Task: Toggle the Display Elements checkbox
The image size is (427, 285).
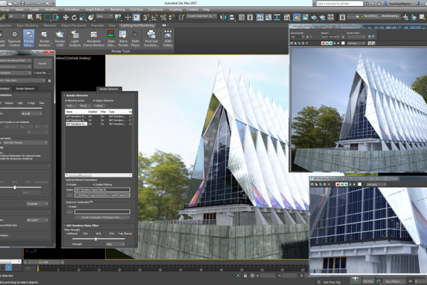Action: pos(94,100)
